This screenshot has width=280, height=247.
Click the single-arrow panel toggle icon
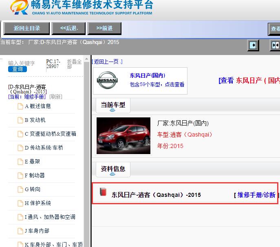[x=253, y=45]
